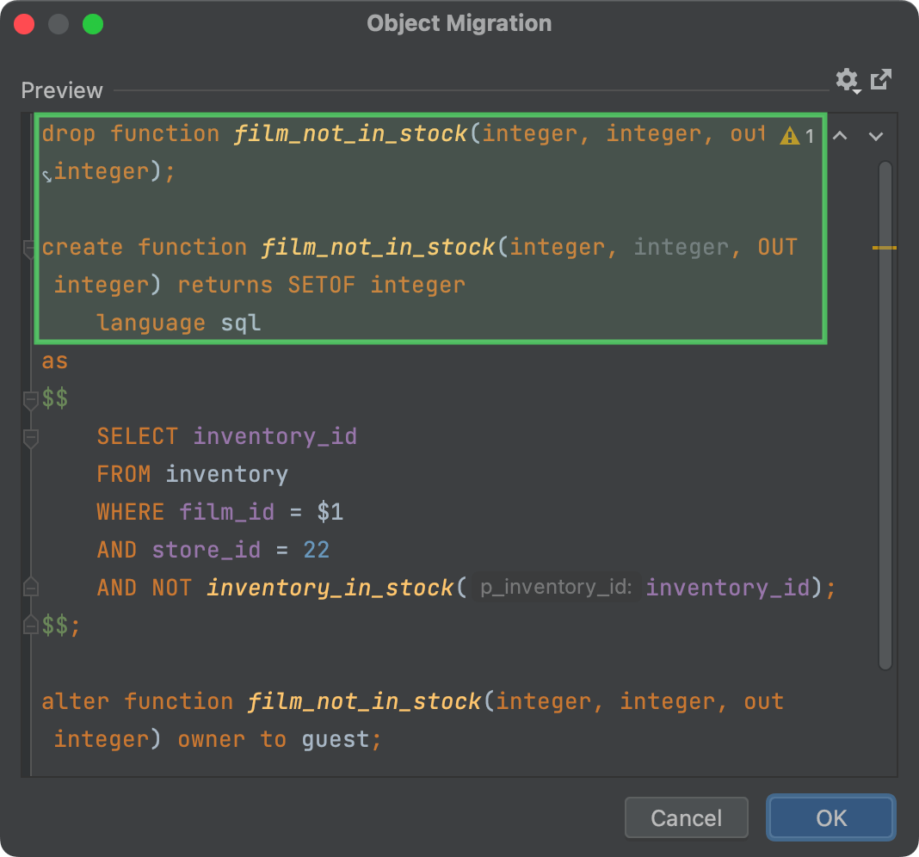
Task: Click the p_inventory_id parameter hint
Action: pyautogui.click(x=556, y=588)
